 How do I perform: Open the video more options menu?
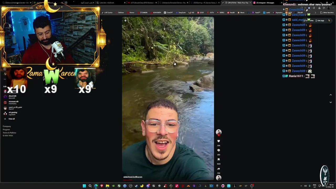[210, 20]
